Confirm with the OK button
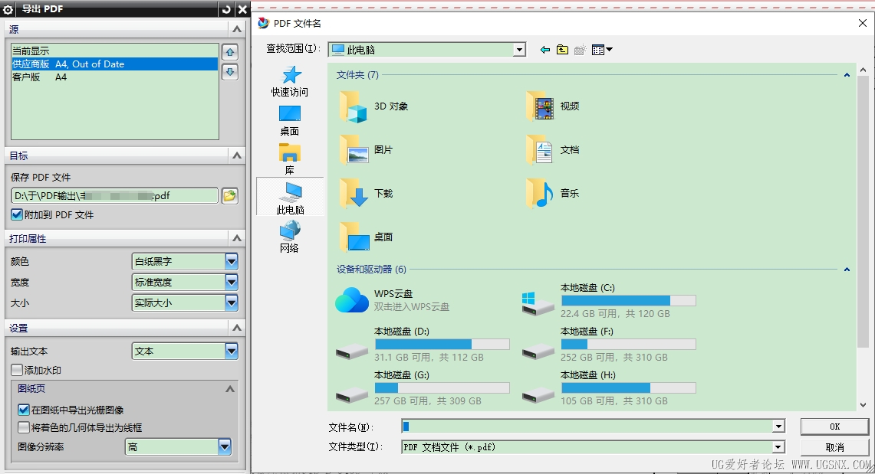 834,427
